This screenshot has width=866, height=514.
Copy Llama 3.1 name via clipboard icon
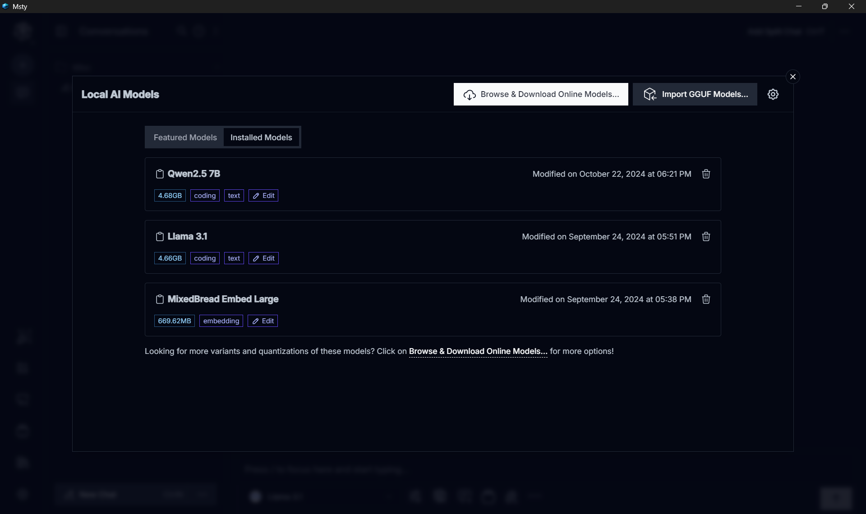coord(160,237)
